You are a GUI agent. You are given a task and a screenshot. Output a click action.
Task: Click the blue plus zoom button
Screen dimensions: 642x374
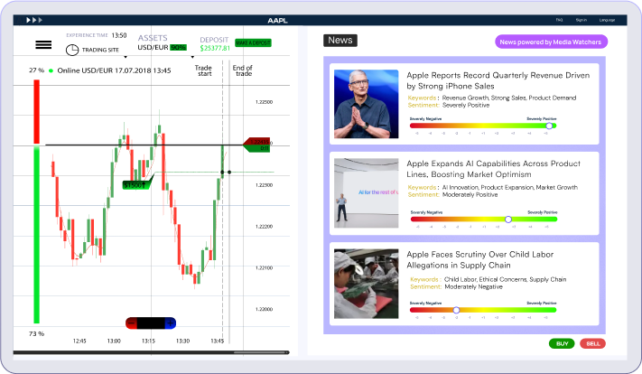click(171, 323)
